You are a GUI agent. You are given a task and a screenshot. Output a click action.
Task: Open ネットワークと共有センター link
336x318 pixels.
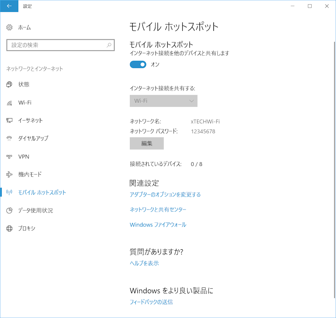[158, 209]
